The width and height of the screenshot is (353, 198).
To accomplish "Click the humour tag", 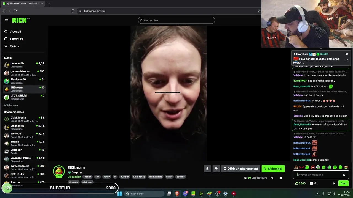I will (x=125, y=177).
